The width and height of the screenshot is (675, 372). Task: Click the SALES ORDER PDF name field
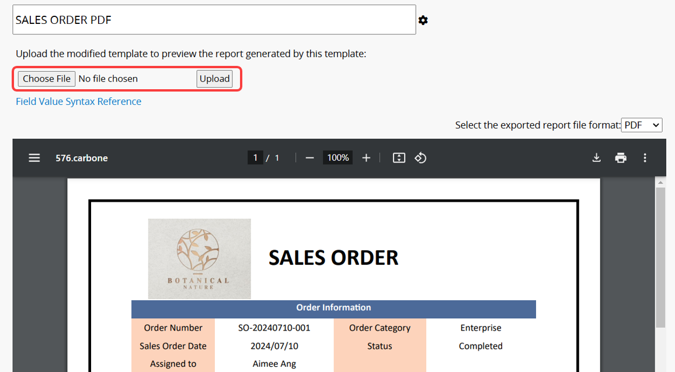pos(214,20)
